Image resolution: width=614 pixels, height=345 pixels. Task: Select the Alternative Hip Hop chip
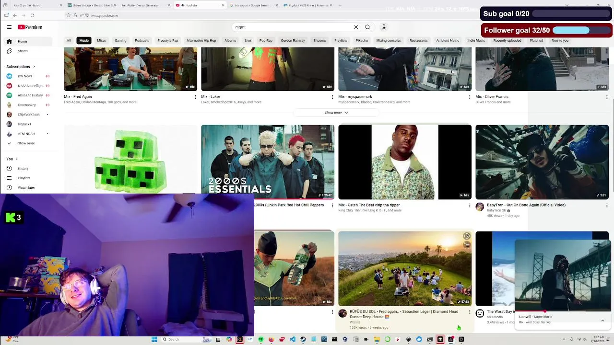(201, 40)
